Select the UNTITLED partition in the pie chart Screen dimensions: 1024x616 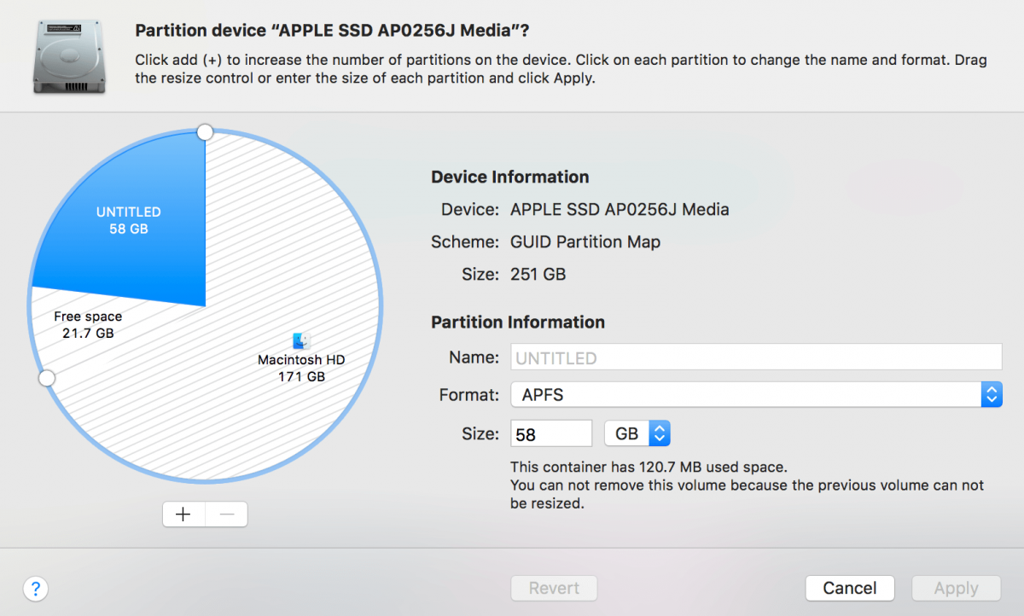(128, 220)
